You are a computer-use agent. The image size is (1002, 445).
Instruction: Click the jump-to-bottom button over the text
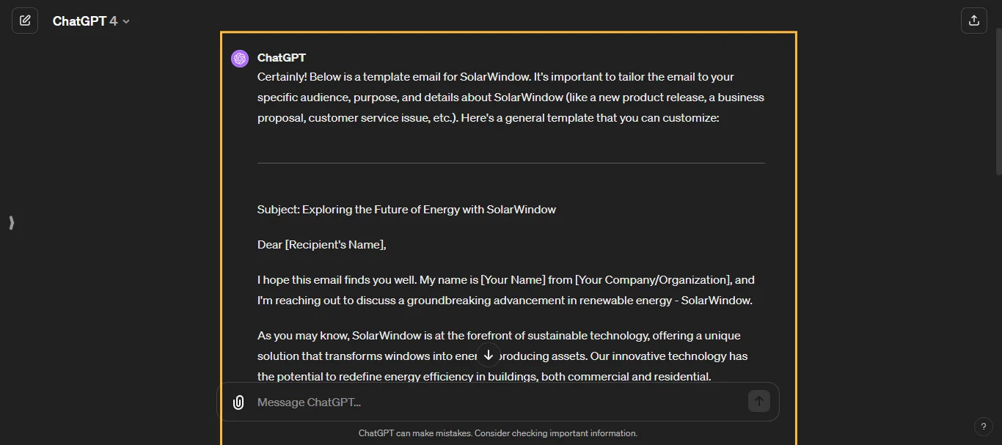click(x=489, y=355)
